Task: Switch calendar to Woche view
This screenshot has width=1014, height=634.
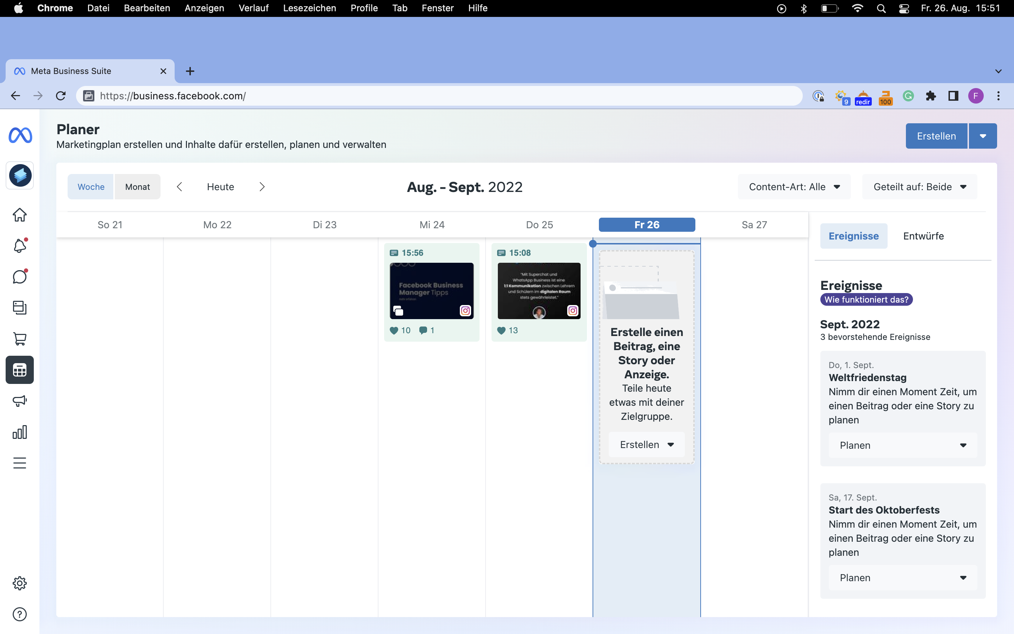Action: [91, 187]
